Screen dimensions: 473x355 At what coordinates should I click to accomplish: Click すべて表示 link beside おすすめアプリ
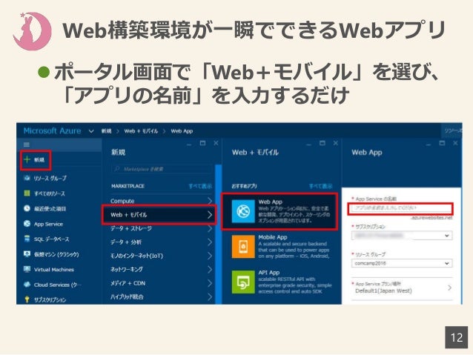[320, 186]
